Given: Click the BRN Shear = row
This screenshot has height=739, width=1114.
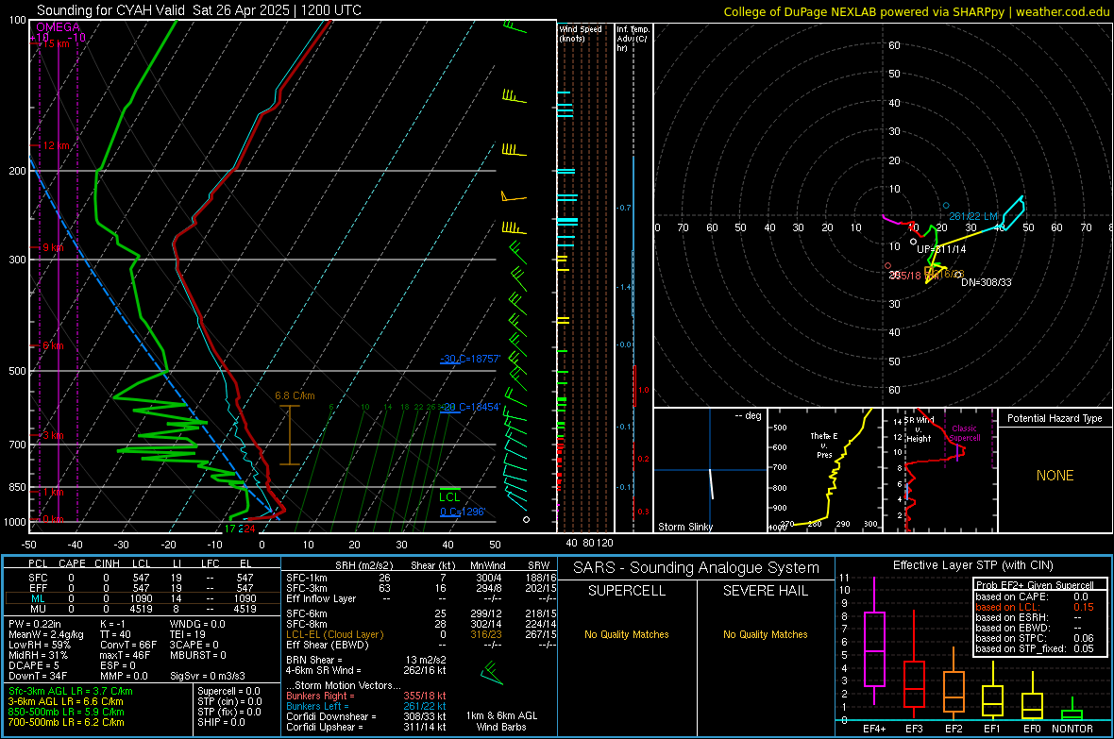Looking at the screenshot, I should click(366, 660).
